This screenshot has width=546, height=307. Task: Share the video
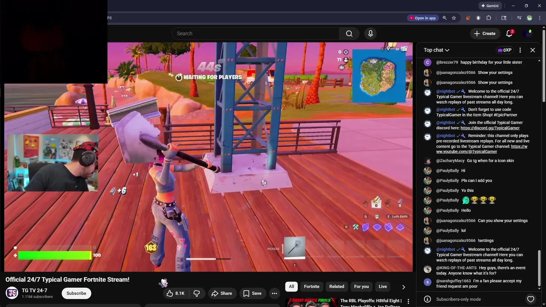[221, 293]
